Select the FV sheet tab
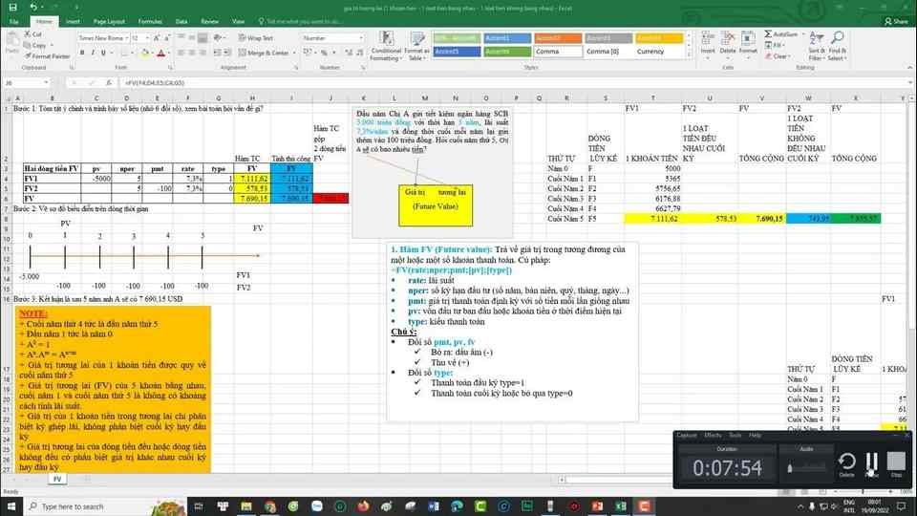The image size is (917, 516). point(56,479)
